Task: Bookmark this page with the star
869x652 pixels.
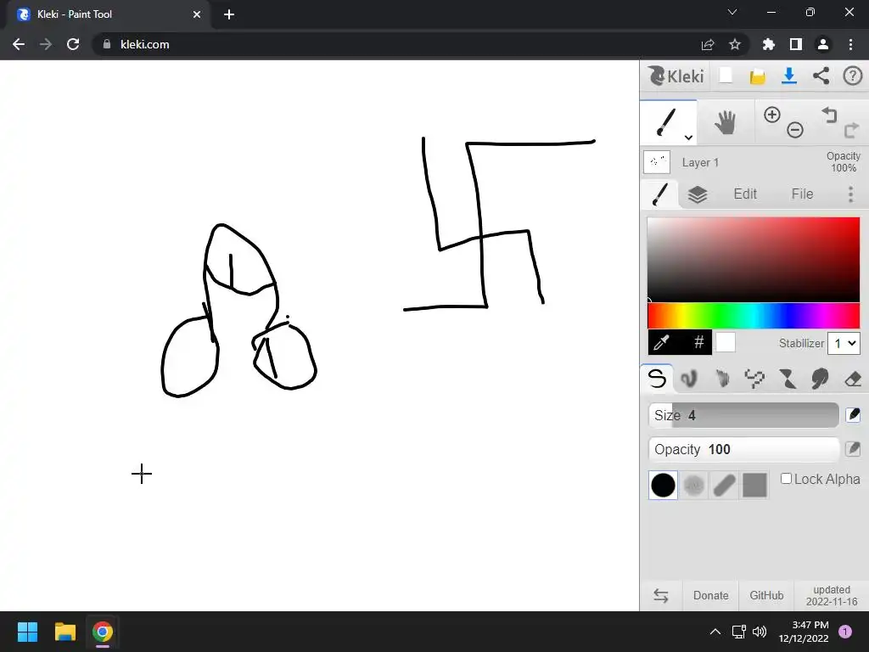Action: click(734, 44)
